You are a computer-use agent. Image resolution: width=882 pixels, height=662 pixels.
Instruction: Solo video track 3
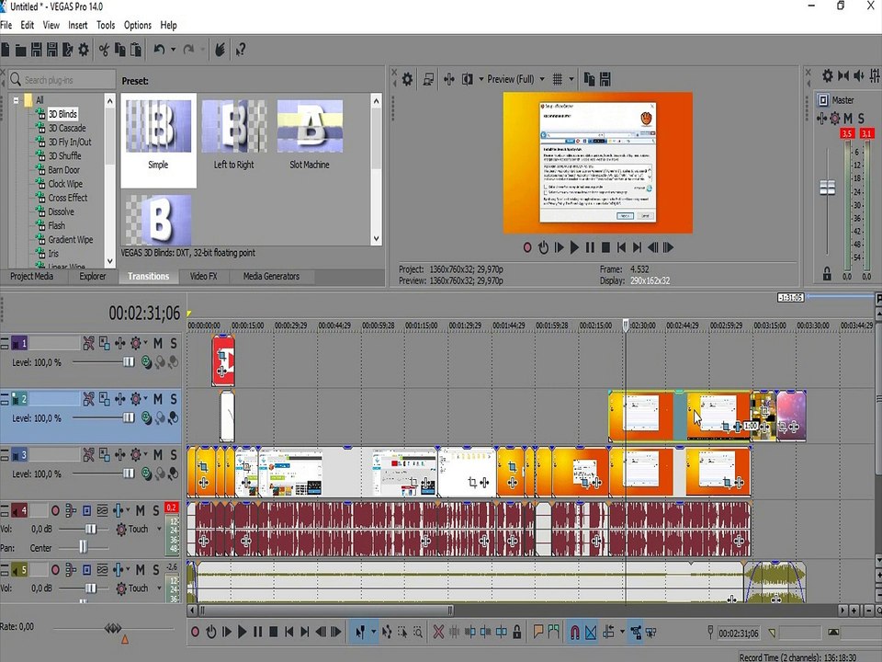click(x=174, y=455)
